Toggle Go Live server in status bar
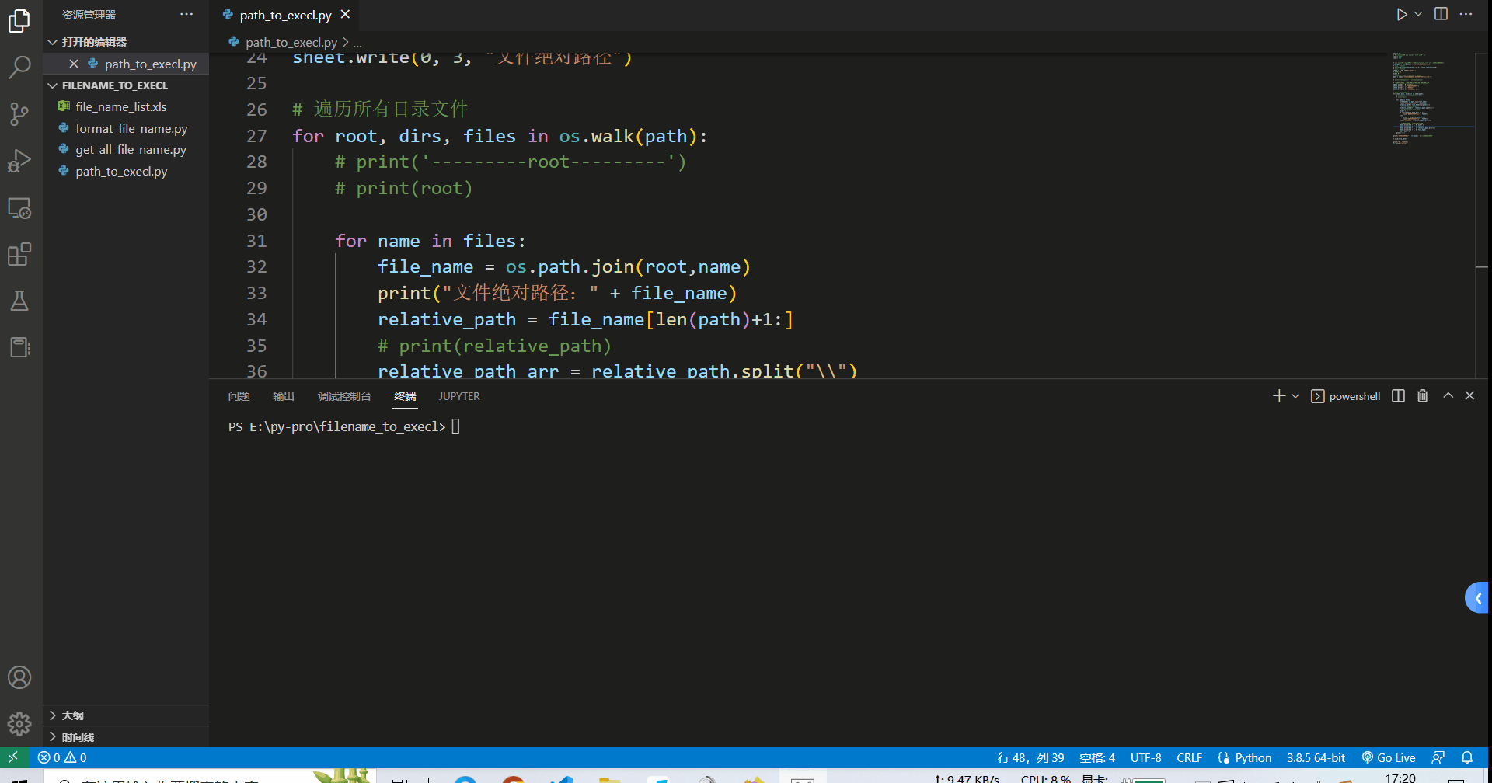 click(x=1389, y=757)
